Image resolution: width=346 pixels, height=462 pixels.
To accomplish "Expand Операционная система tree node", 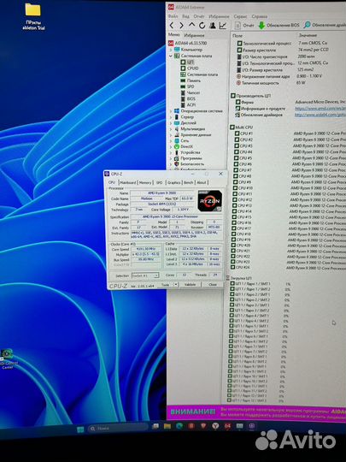I will click(171, 111).
